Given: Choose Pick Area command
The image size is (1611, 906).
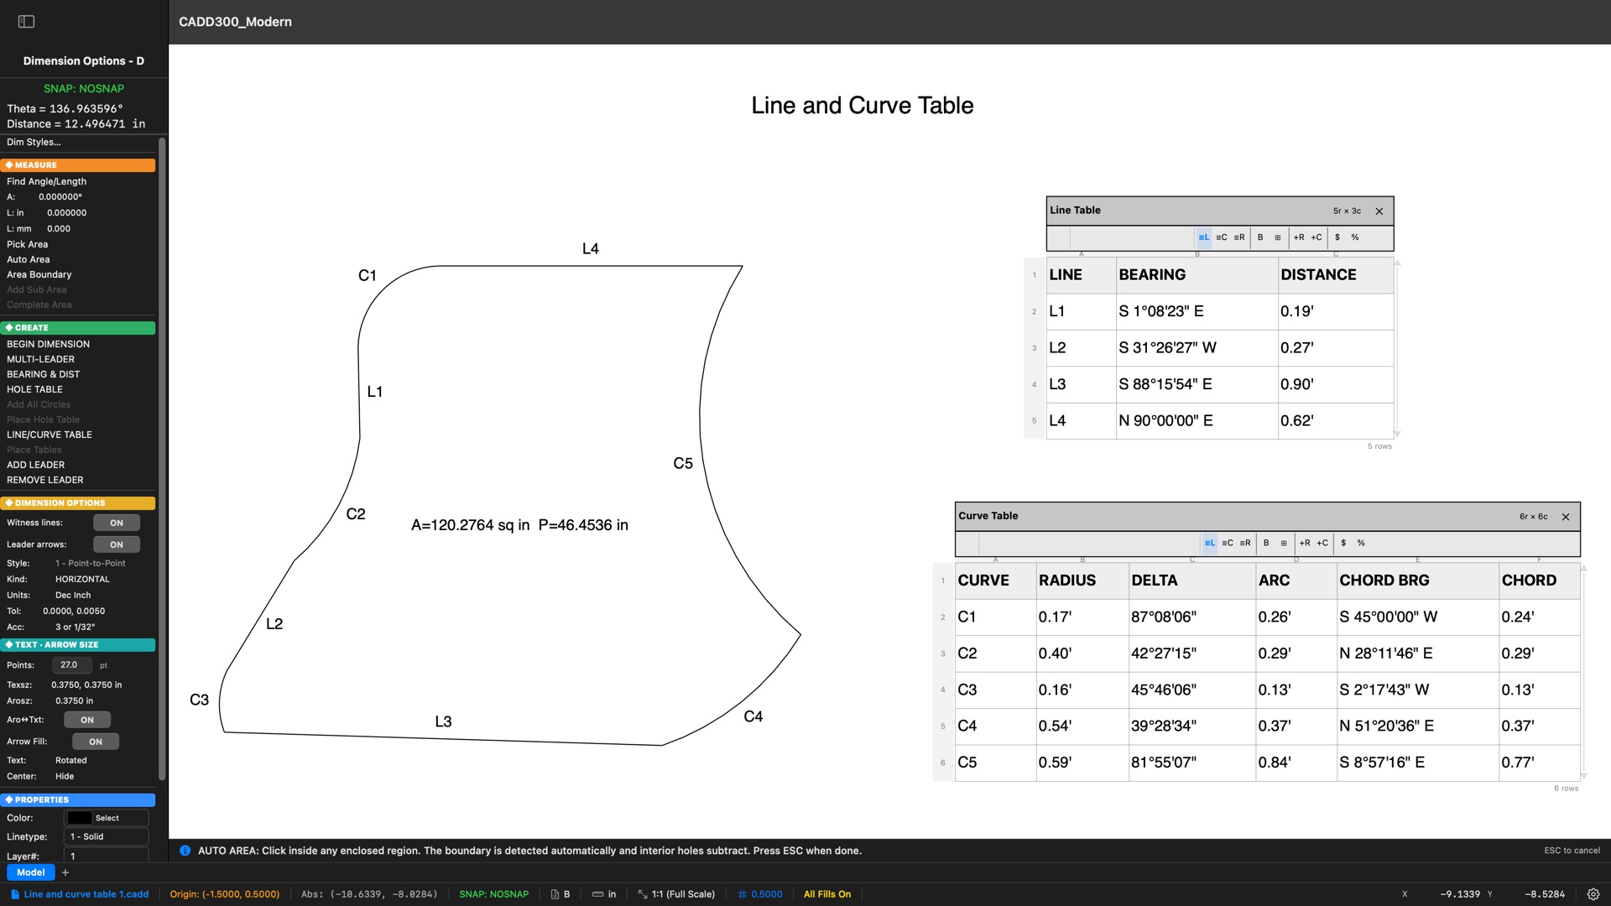Looking at the screenshot, I should click(28, 245).
